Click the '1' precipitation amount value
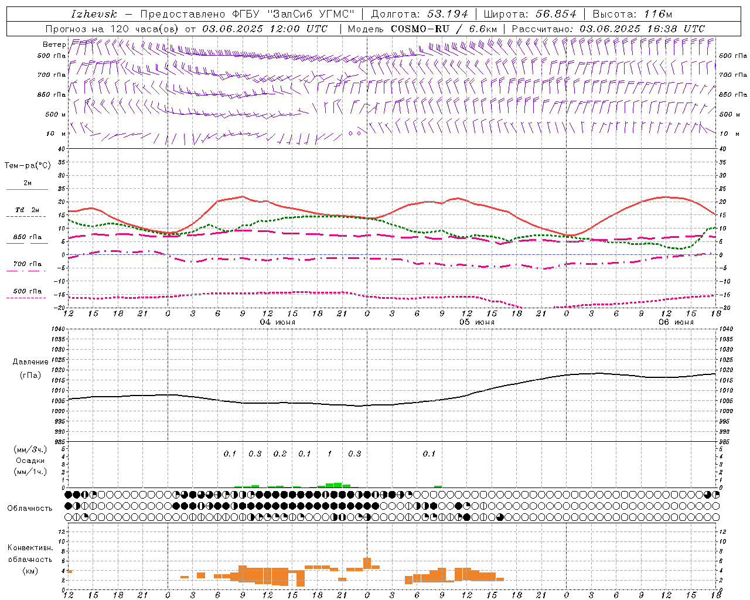The height and width of the screenshot is (600, 750). click(x=330, y=454)
